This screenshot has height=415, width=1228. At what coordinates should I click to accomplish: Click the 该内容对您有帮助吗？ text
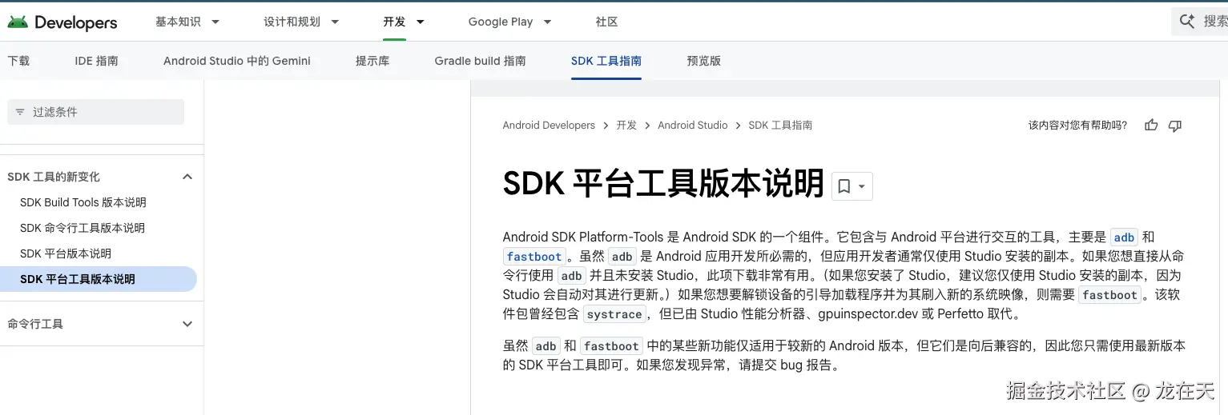[x=1077, y=126]
